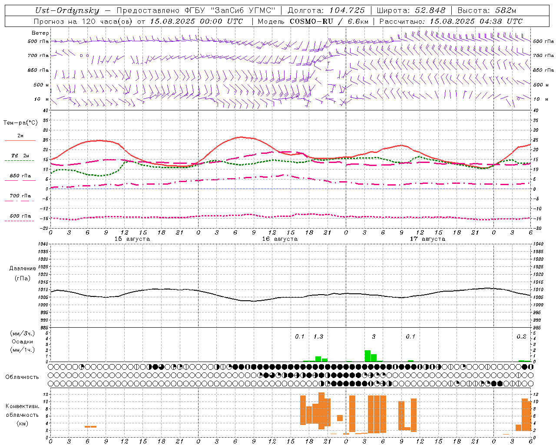Select the '700 гПа' temperature legend entry

click(x=20, y=196)
